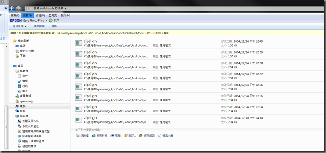The width and height of the screenshot is (326, 153).
Task: Click '修改日期: 2014/12/10 上午 04:10' text
Action: 242,118
